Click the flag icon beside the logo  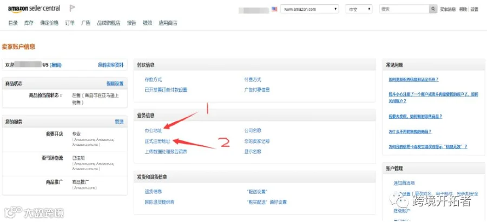click(x=72, y=8)
